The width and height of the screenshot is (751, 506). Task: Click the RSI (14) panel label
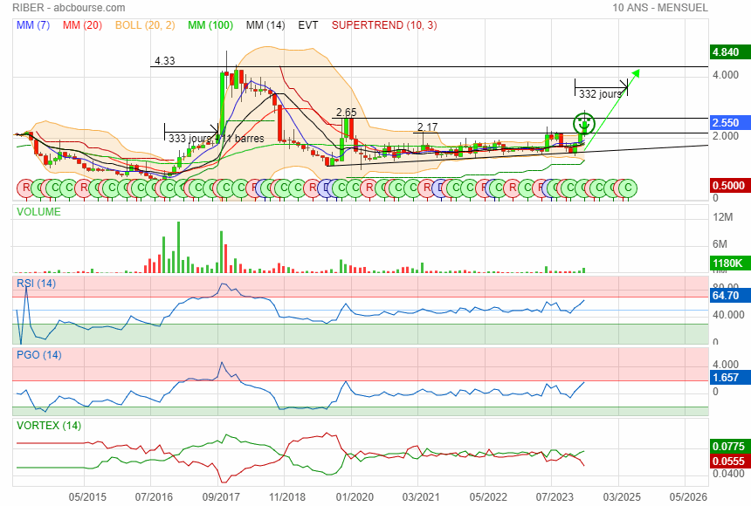coord(37,284)
